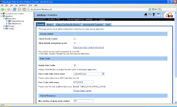Open Data Cache data source name dropdown
This screenshot has height=107, width=177.
coord(103,74)
